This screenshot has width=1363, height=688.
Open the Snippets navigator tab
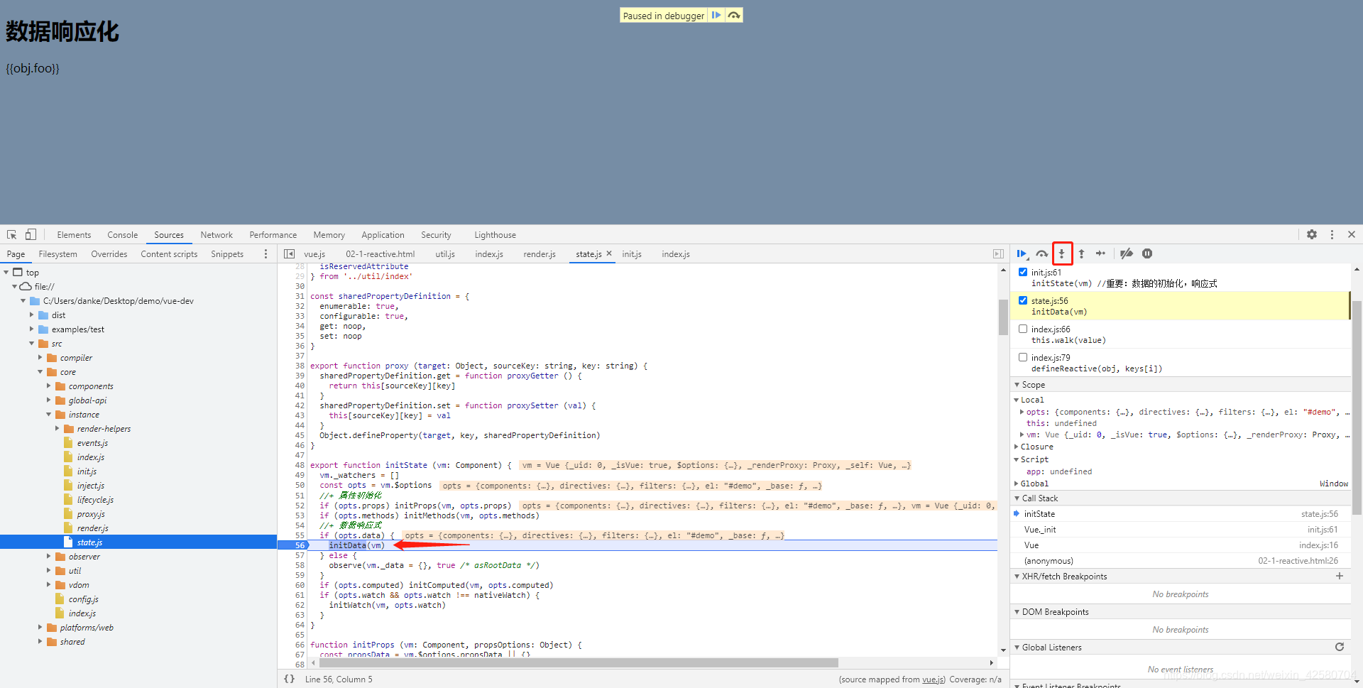click(227, 254)
